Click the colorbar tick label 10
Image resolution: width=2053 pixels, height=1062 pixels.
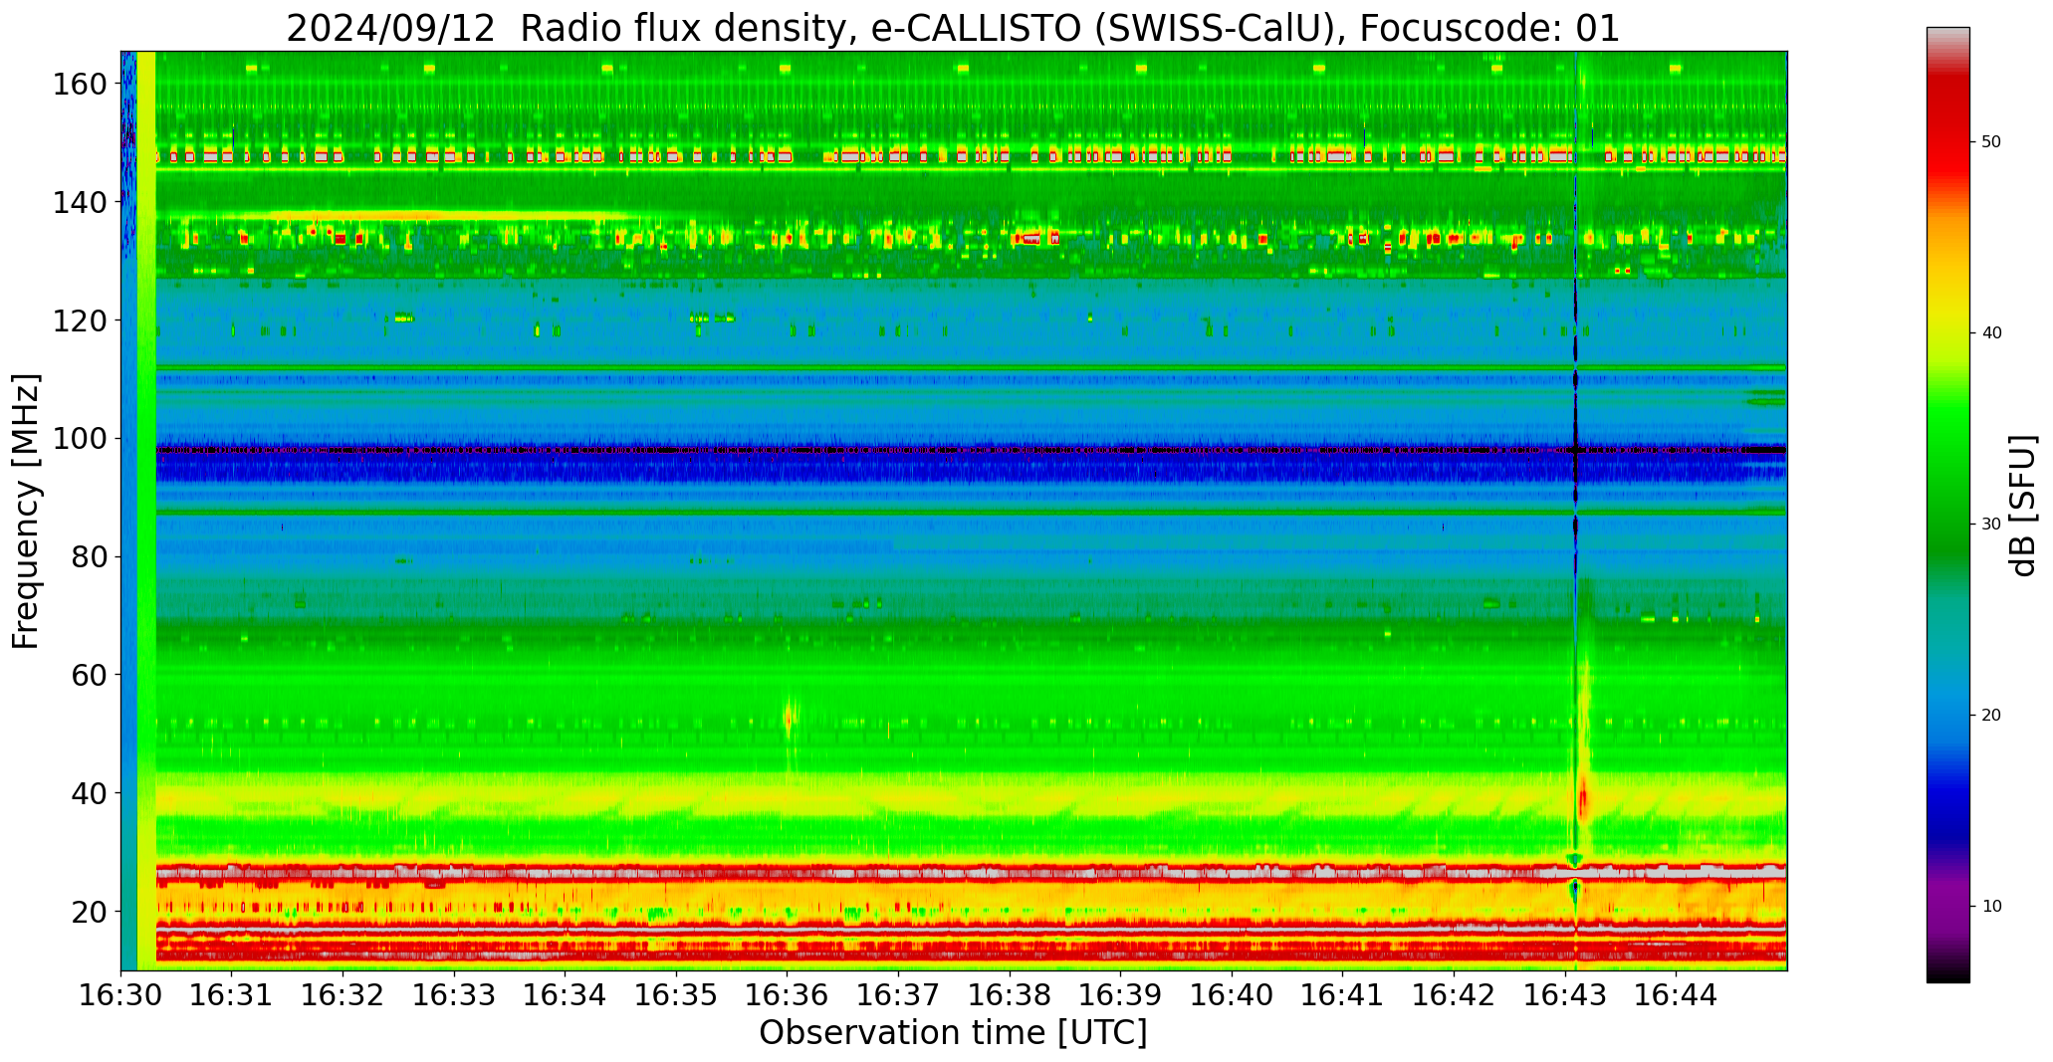pos(1991,907)
